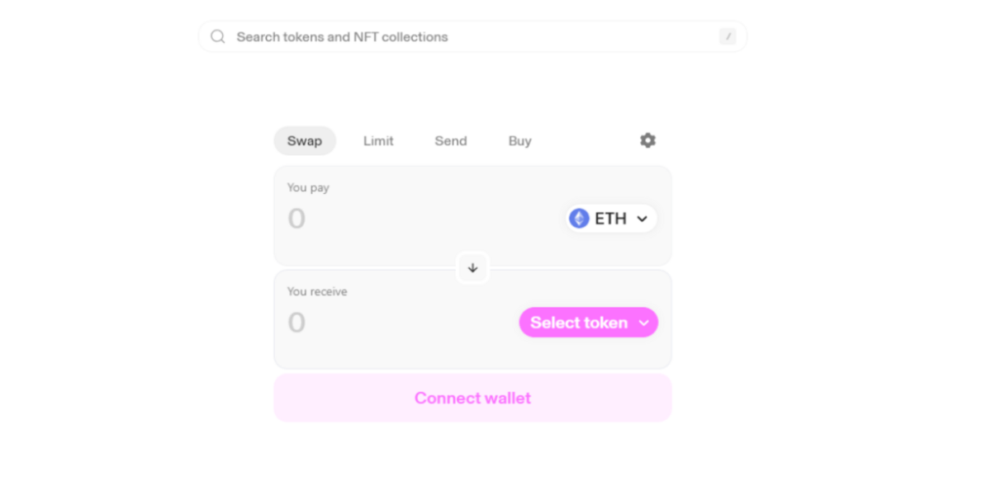Switch to the Swap tab
991x495 pixels.
[x=305, y=141]
